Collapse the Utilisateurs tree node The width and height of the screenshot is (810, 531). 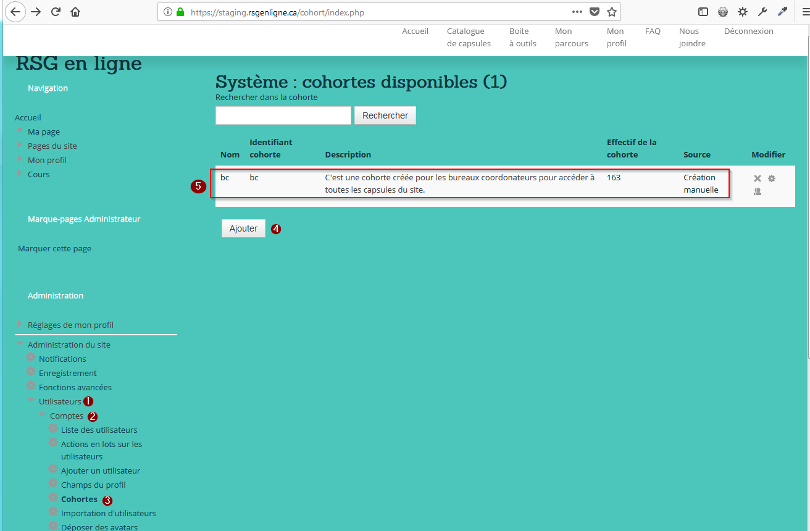(31, 401)
